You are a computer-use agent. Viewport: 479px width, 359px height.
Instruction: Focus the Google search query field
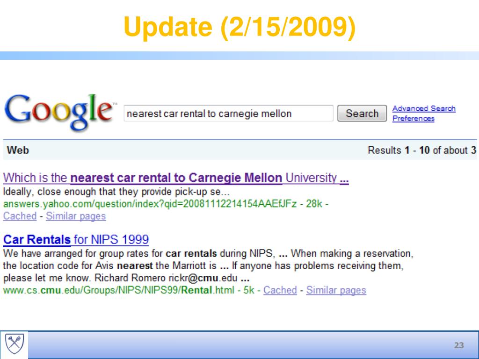point(228,114)
